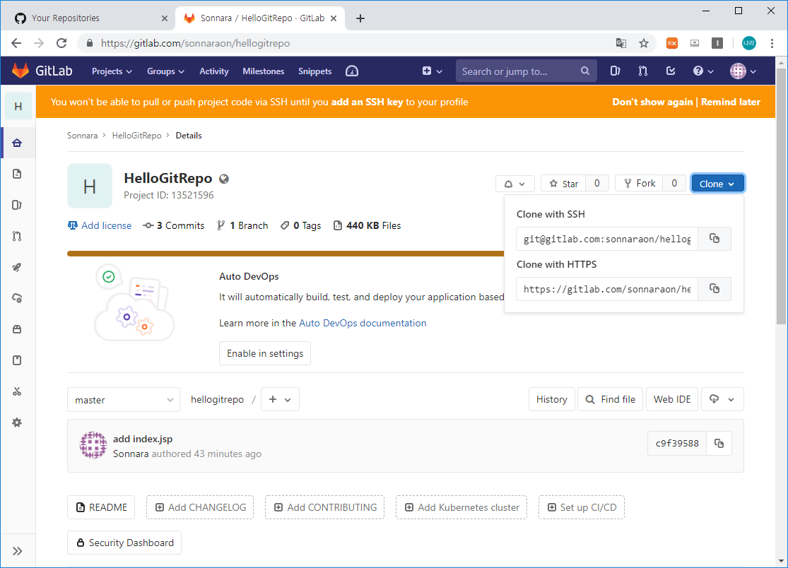Viewport: 788px width, 568px height.
Task: Click the page's vertical scrollbar thumb
Action: (780, 196)
